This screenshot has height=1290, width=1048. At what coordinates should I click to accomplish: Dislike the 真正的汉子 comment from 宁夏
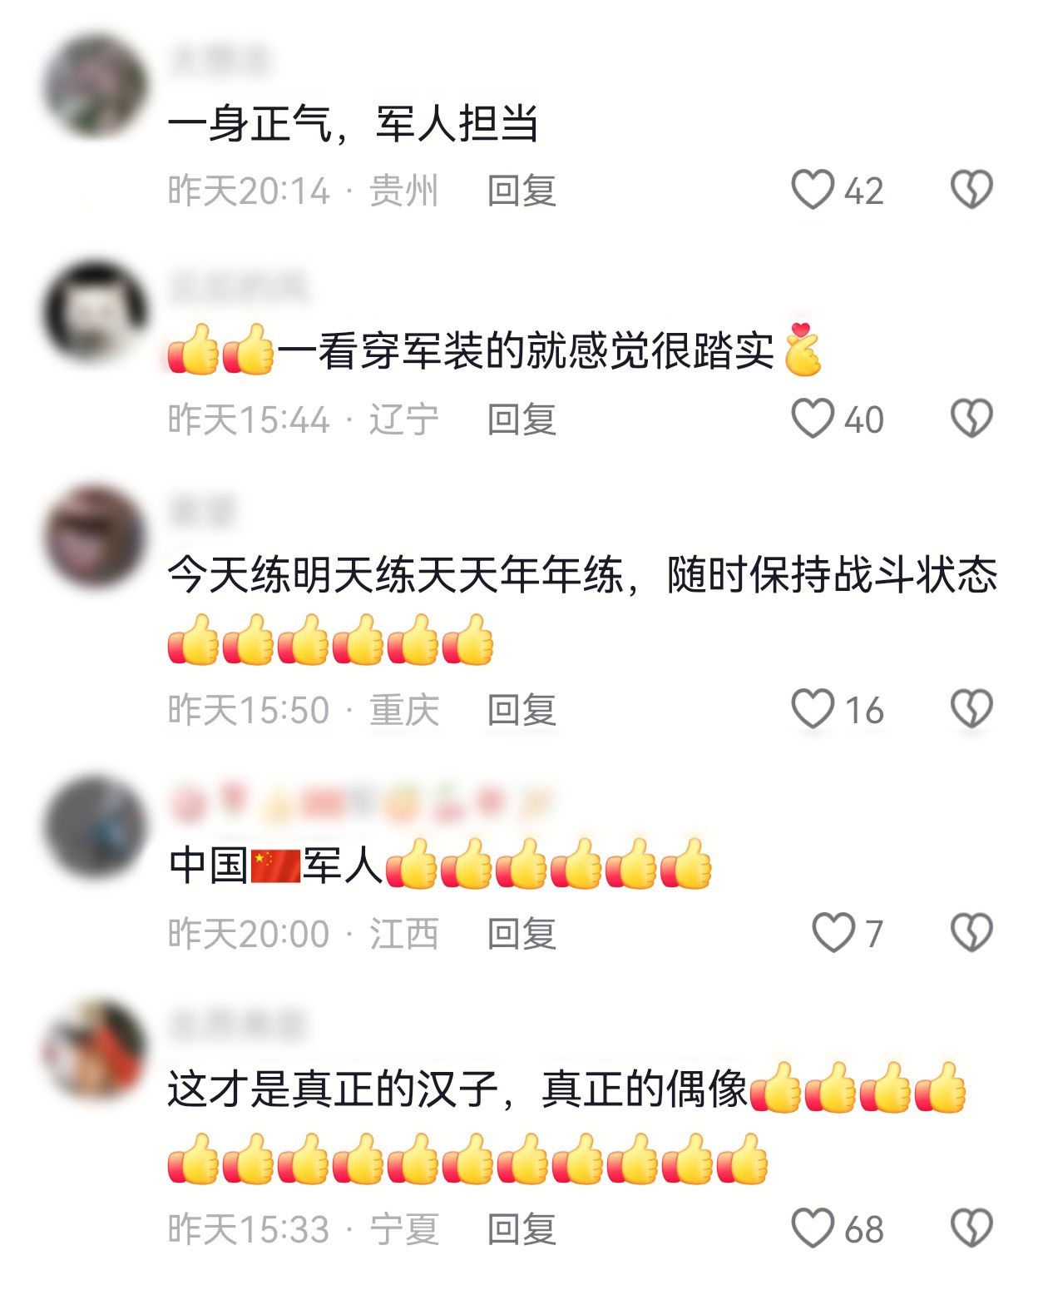(971, 1228)
